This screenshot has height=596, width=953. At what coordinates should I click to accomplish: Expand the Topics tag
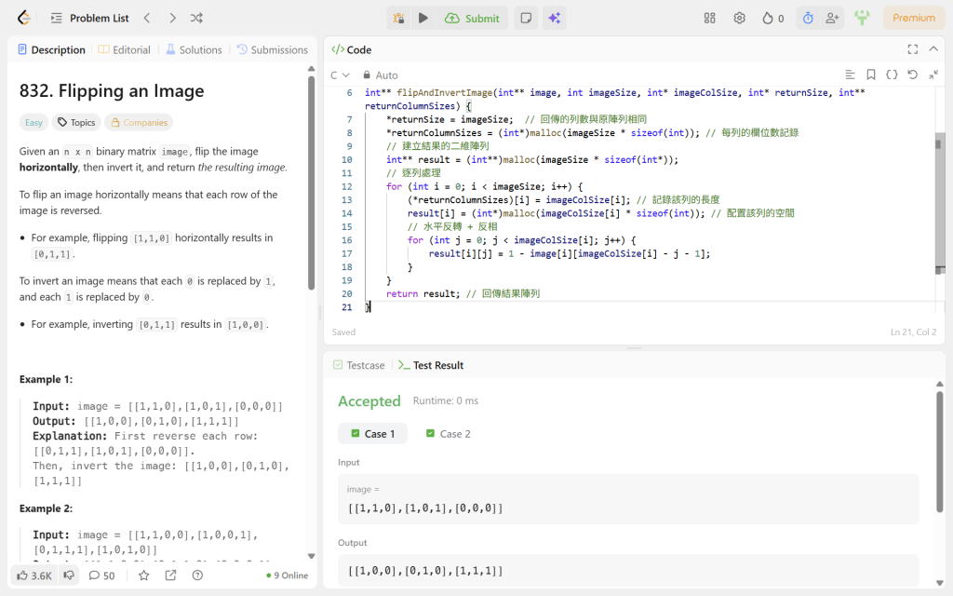(x=76, y=122)
